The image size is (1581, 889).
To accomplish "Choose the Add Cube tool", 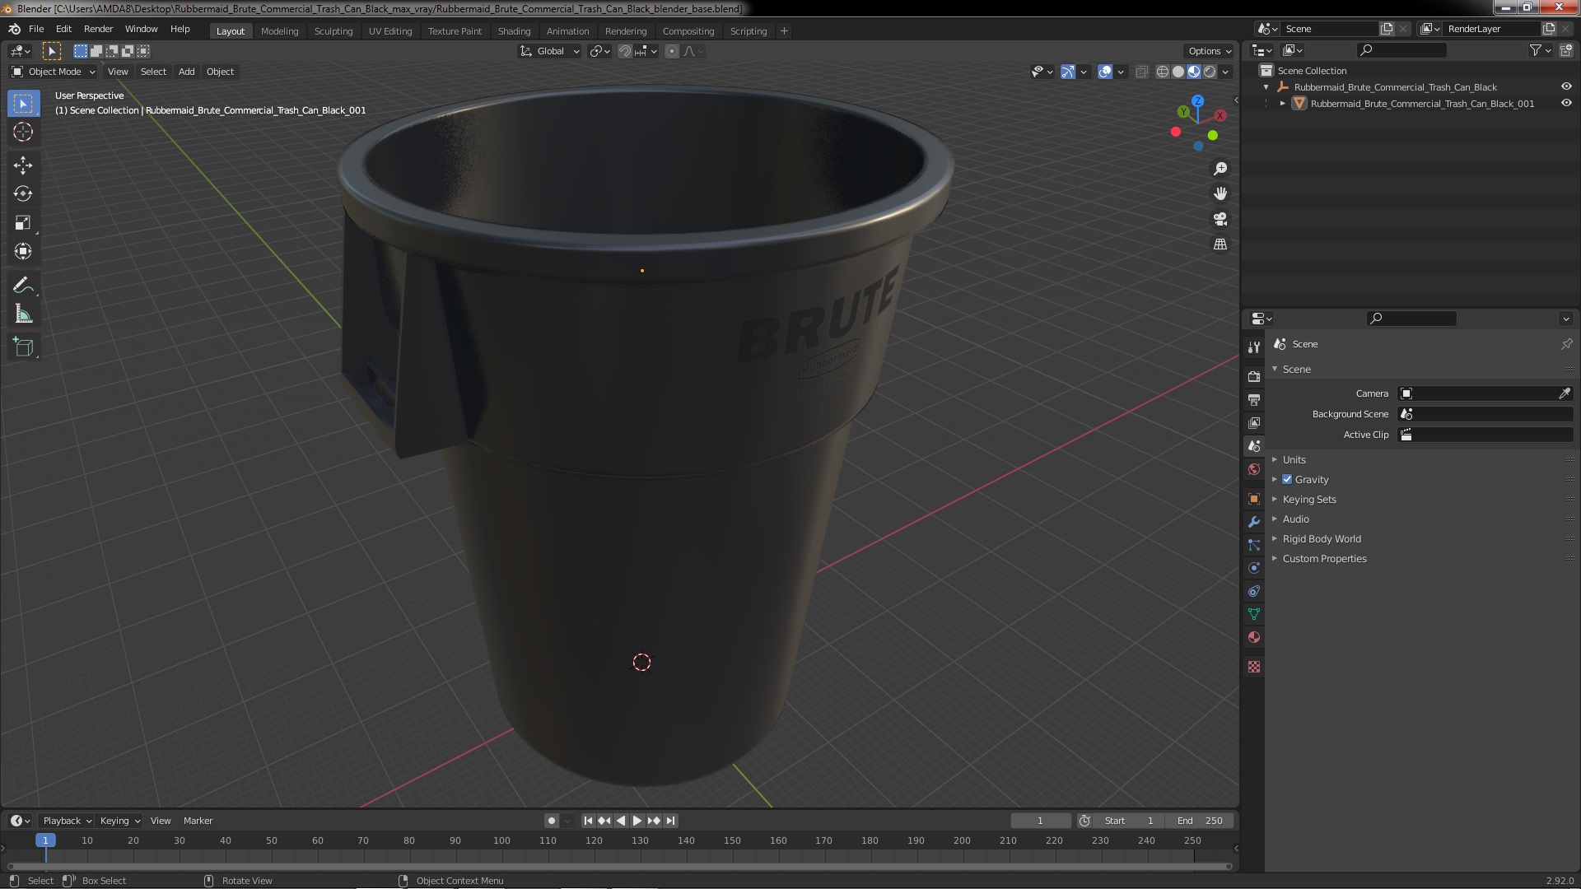I will [x=23, y=347].
